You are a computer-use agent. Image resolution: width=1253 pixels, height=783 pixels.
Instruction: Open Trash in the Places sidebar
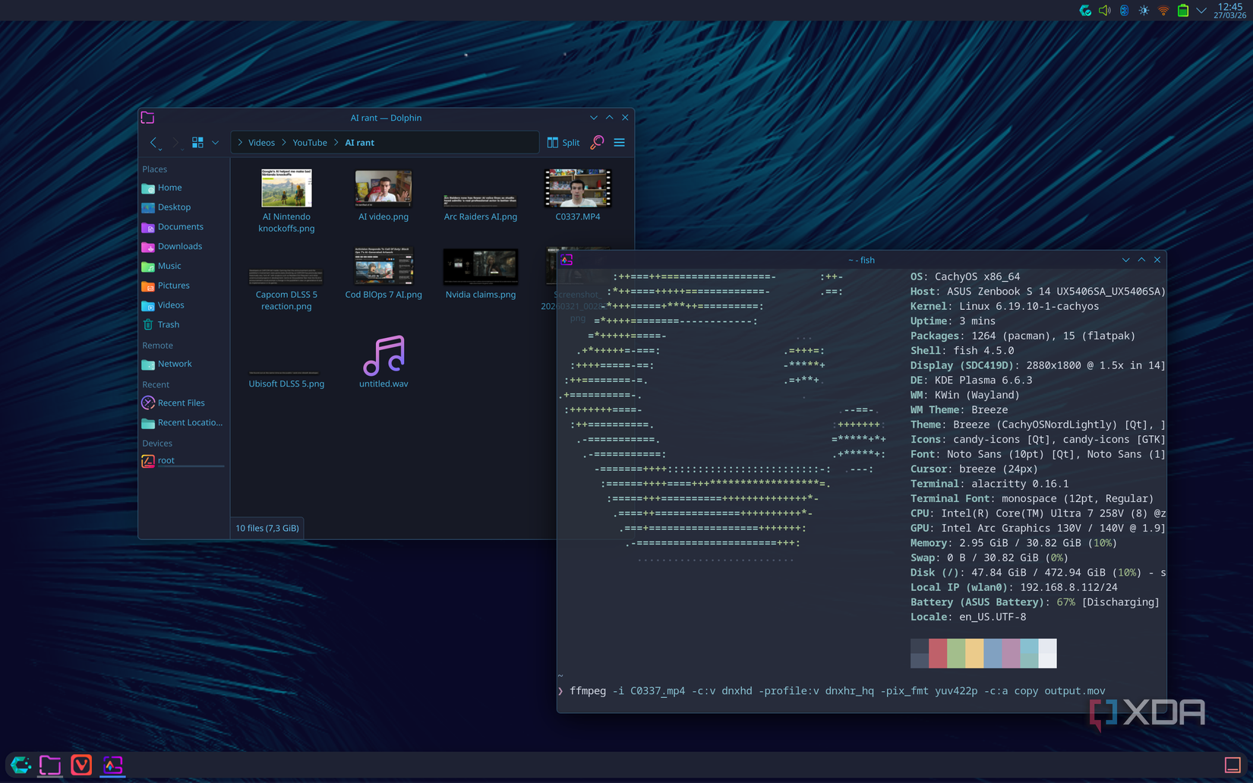pos(182,324)
